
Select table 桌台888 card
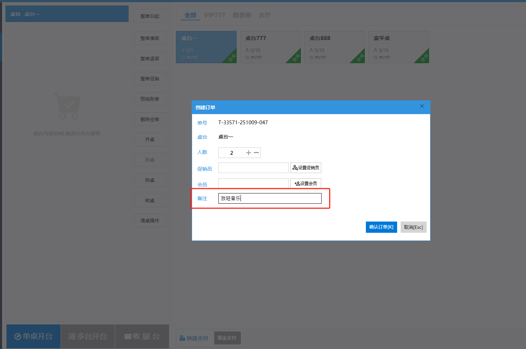334,47
